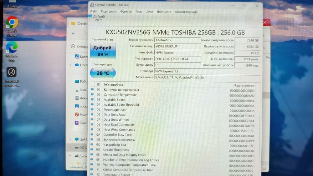The image size is (313, 176).
Task: Select the Час роботи, год row
Action: tap(172, 145)
